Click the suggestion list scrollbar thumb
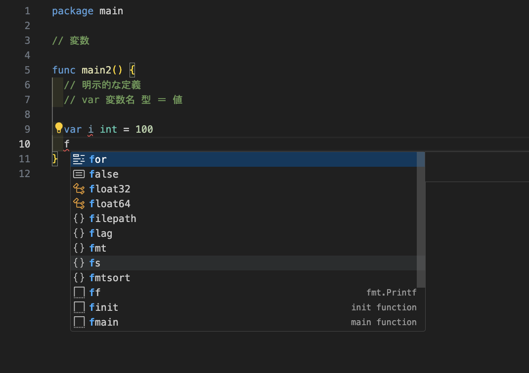The width and height of the screenshot is (529, 373). (x=421, y=220)
